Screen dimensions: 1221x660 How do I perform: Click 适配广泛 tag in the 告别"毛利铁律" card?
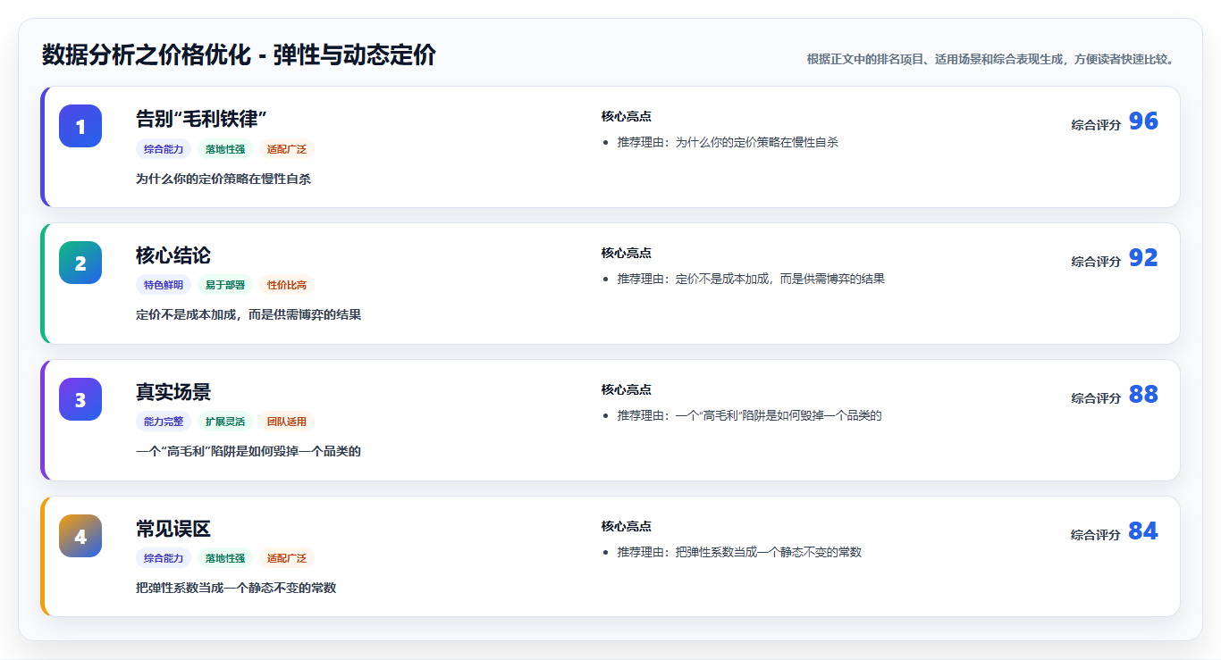[x=287, y=149]
